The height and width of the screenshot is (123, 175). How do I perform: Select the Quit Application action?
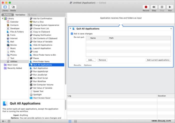coord(40,68)
